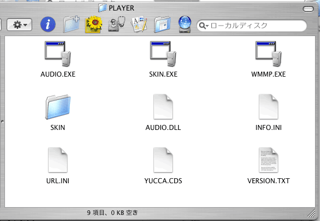Click the PLAYER window title text
The image size is (320, 221).
pyautogui.click(x=121, y=8)
